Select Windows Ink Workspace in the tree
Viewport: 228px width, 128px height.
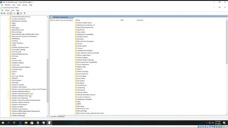[x=20, y=105]
